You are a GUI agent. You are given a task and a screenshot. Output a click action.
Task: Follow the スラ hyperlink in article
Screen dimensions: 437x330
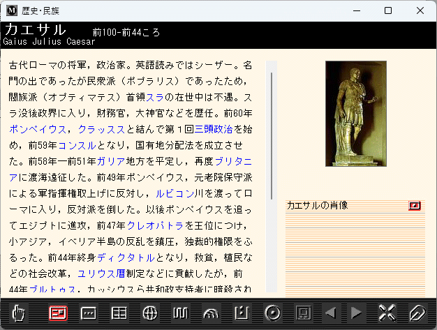coord(154,97)
